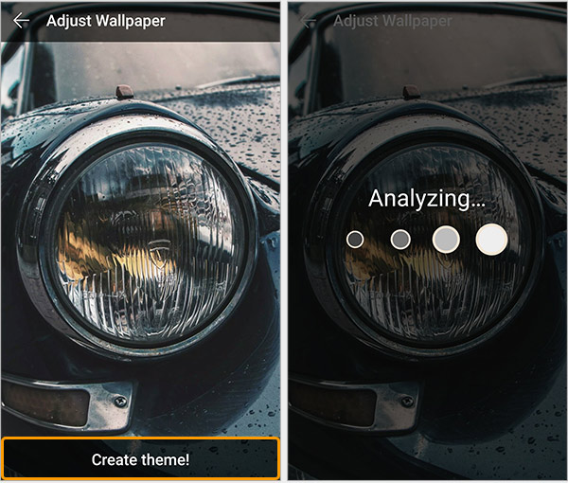This screenshot has height=483, width=568.
Task: Click the bright Adjust Wallpaper title
Action: pos(106,21)
